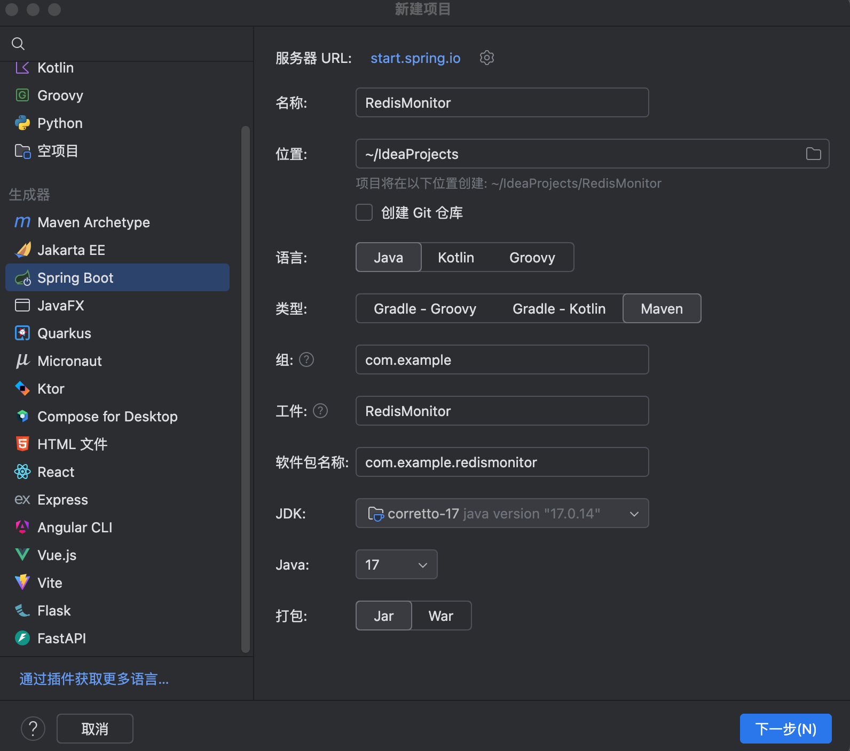850x751 pixels.
Task: Click the Ktor icon
Action: click(22, 389)
